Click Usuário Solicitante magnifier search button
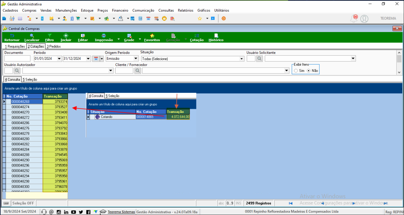Image resolution: width=404 pixels, height=215 pixels. [259, 58]
